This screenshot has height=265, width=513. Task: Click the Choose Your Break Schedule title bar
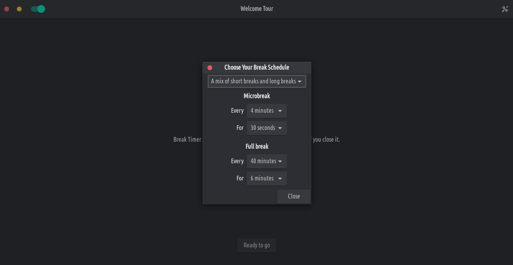pyautogui.click(x=256, y=67)
